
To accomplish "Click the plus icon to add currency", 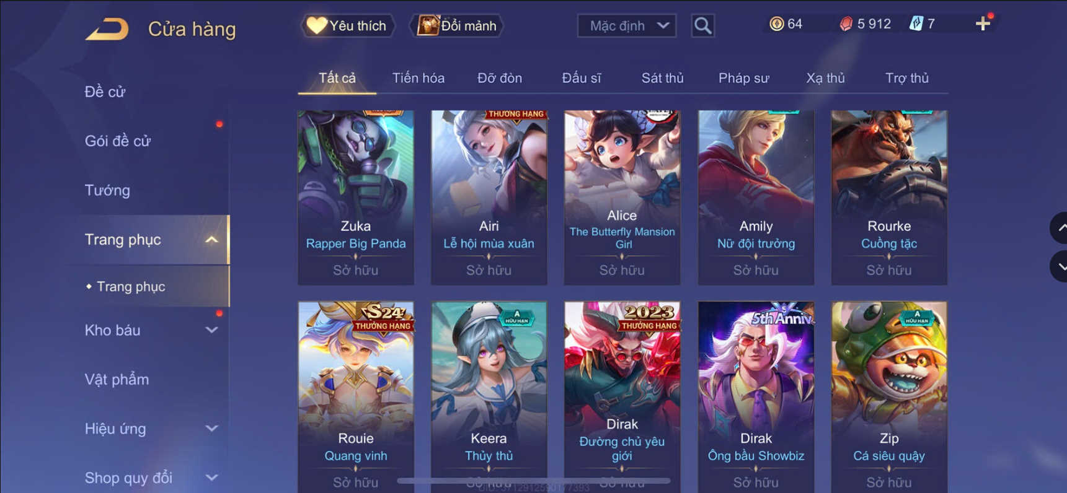I will [x=983, y=24].
